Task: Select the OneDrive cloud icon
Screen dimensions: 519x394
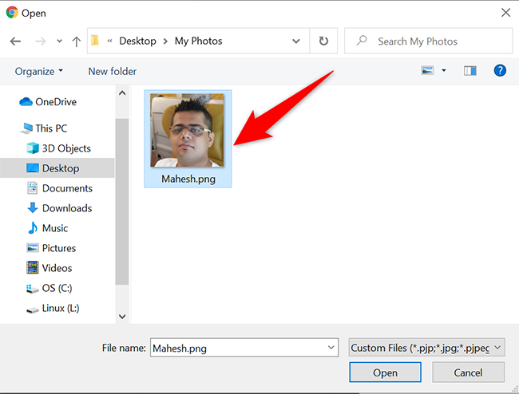Action: tap(25, 101)
